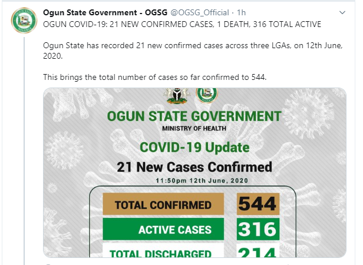The height and width of the screenshot is (265, 363).
Task: Click the Ogun State seal inside the infographic
Action: point(207,95)
